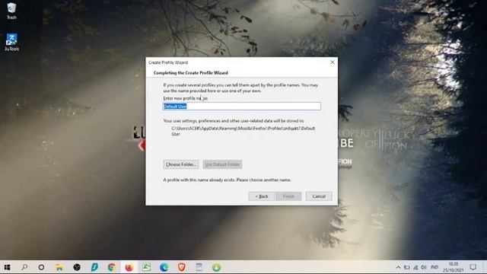Open the clock and date flyout
The image size is (487, 274).
[x=454, y=267]
